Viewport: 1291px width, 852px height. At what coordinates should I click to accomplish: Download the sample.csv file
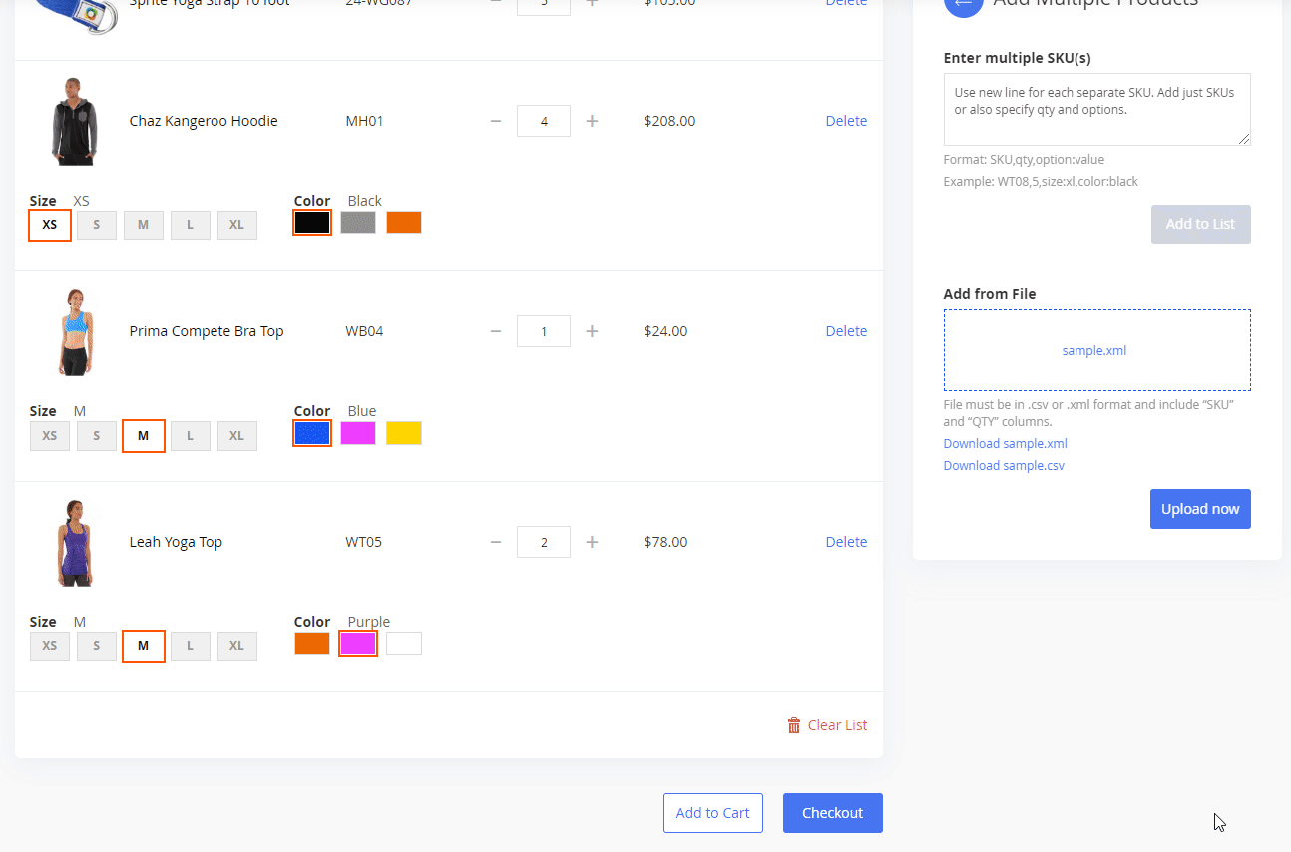coord(1004,466)
